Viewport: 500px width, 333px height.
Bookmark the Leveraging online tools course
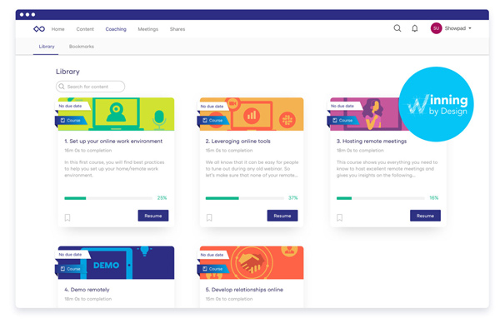click(209, 217)
